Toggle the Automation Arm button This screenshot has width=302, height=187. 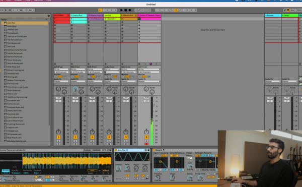pyautogui.click(x=139, y=10)
